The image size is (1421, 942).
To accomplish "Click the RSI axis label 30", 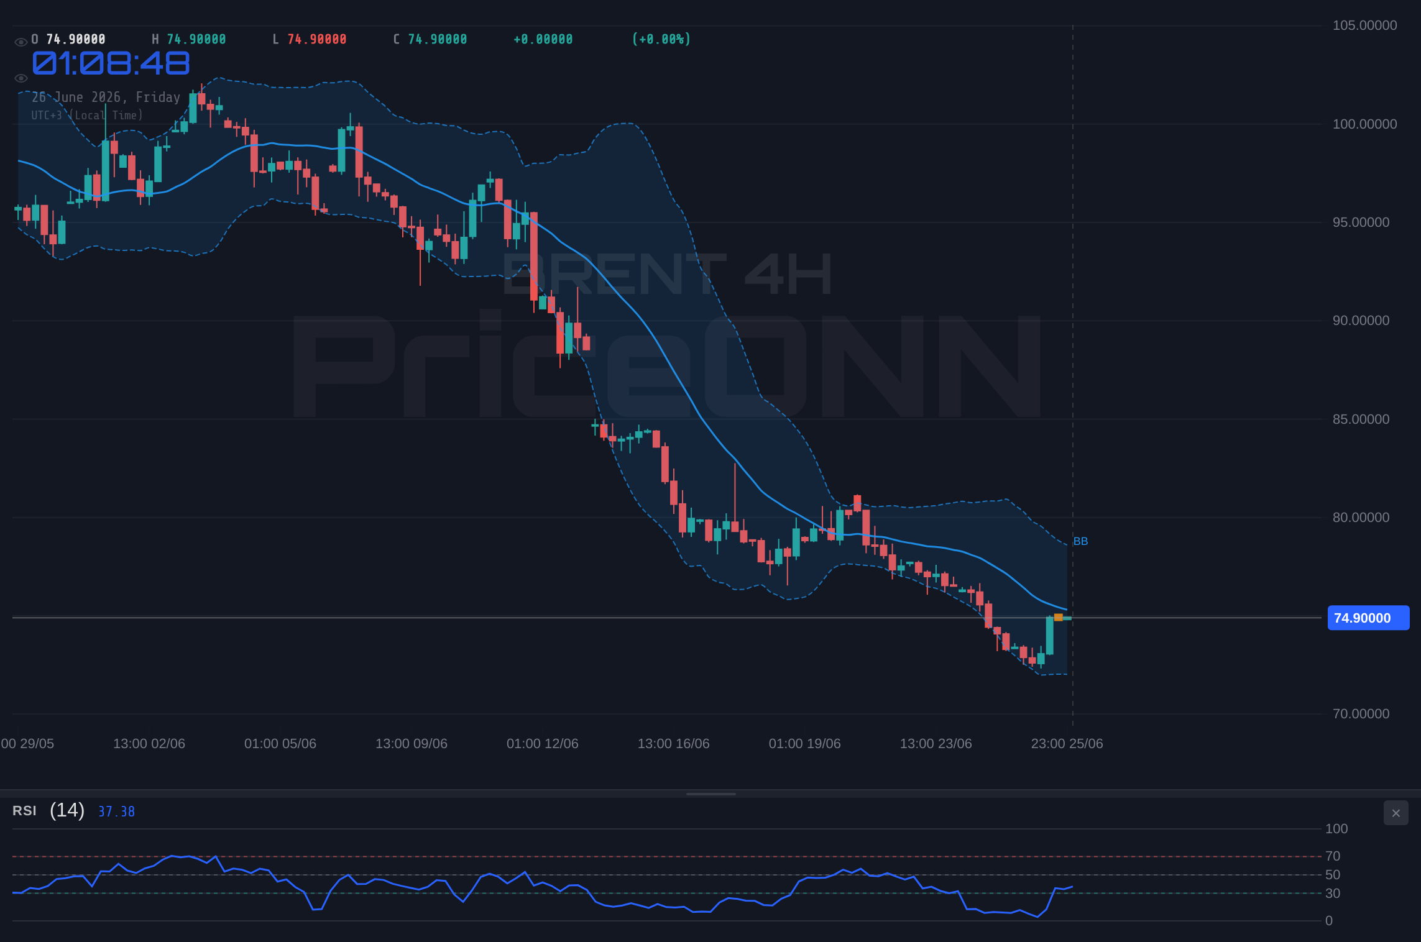I will (x=1333, y=894).
